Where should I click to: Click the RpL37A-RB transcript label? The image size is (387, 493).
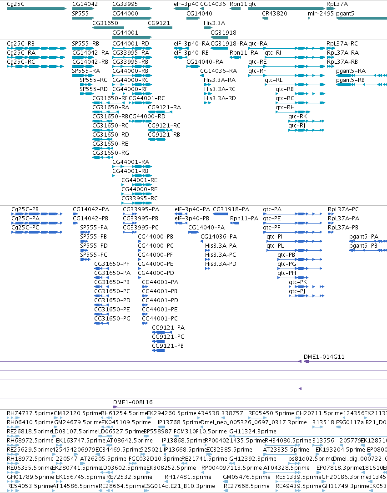click(x=342, y=61)
